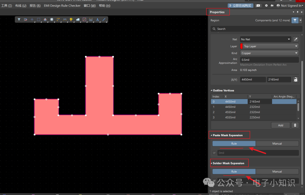Pick the Place Via tool

[x=71, y=19]
